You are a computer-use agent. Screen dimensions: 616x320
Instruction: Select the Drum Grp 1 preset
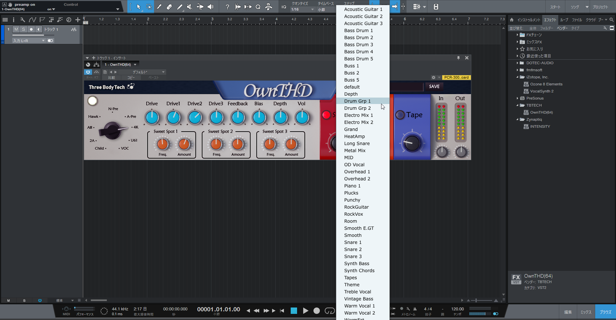coord(363,101)
